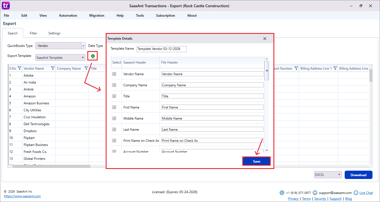
Task: Open the Tools menu
Action: pyautogui.click(x=140, y=16)
